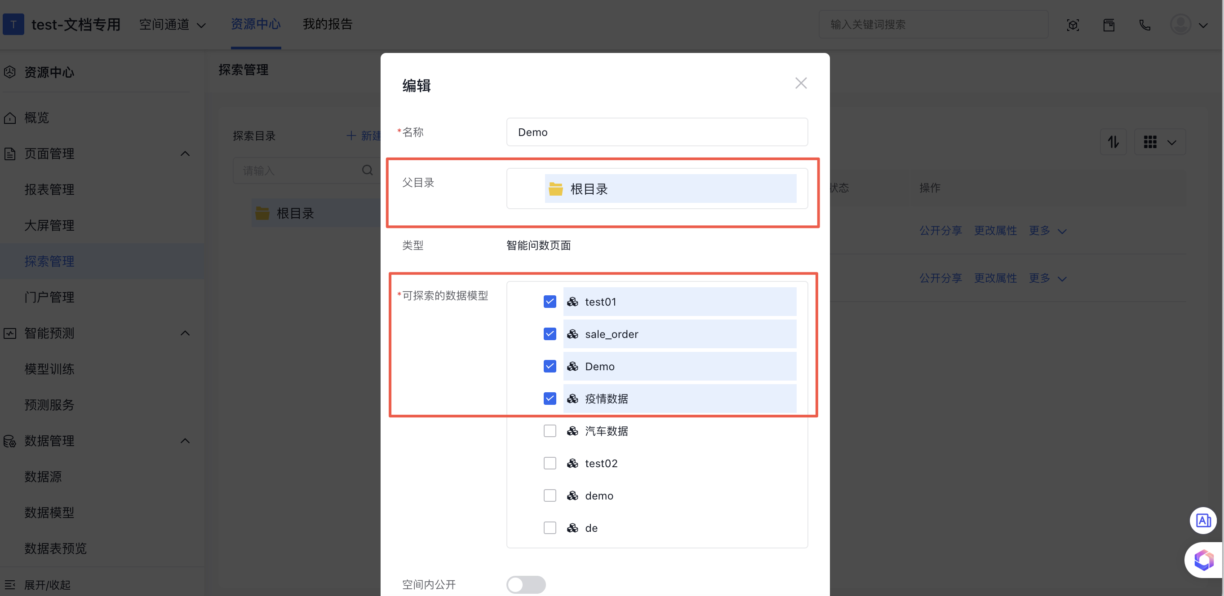Check the demo data model checkbox
The width and height of the screenshot is (1224, 596).
[x=550, y=495]
